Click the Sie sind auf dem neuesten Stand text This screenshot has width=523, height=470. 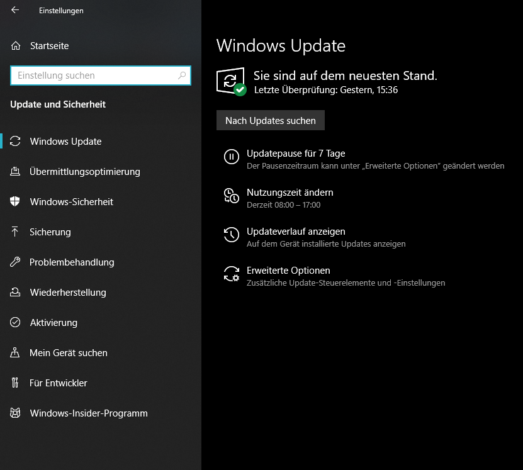point(346,76)
